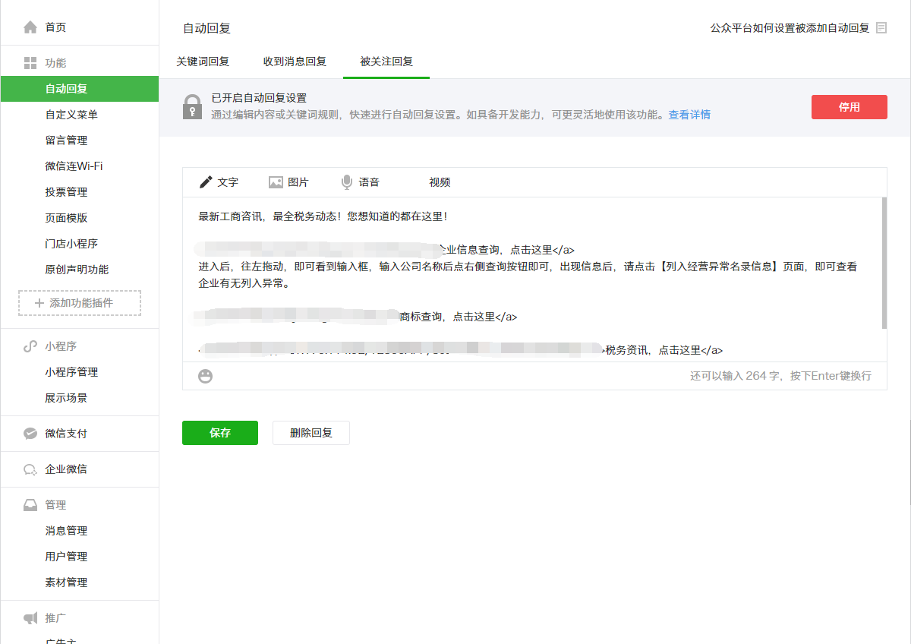Open 素材管理 in the sidebar
Image resolution: width=911 pixels, height=644 pixels.
coord(66,582)
